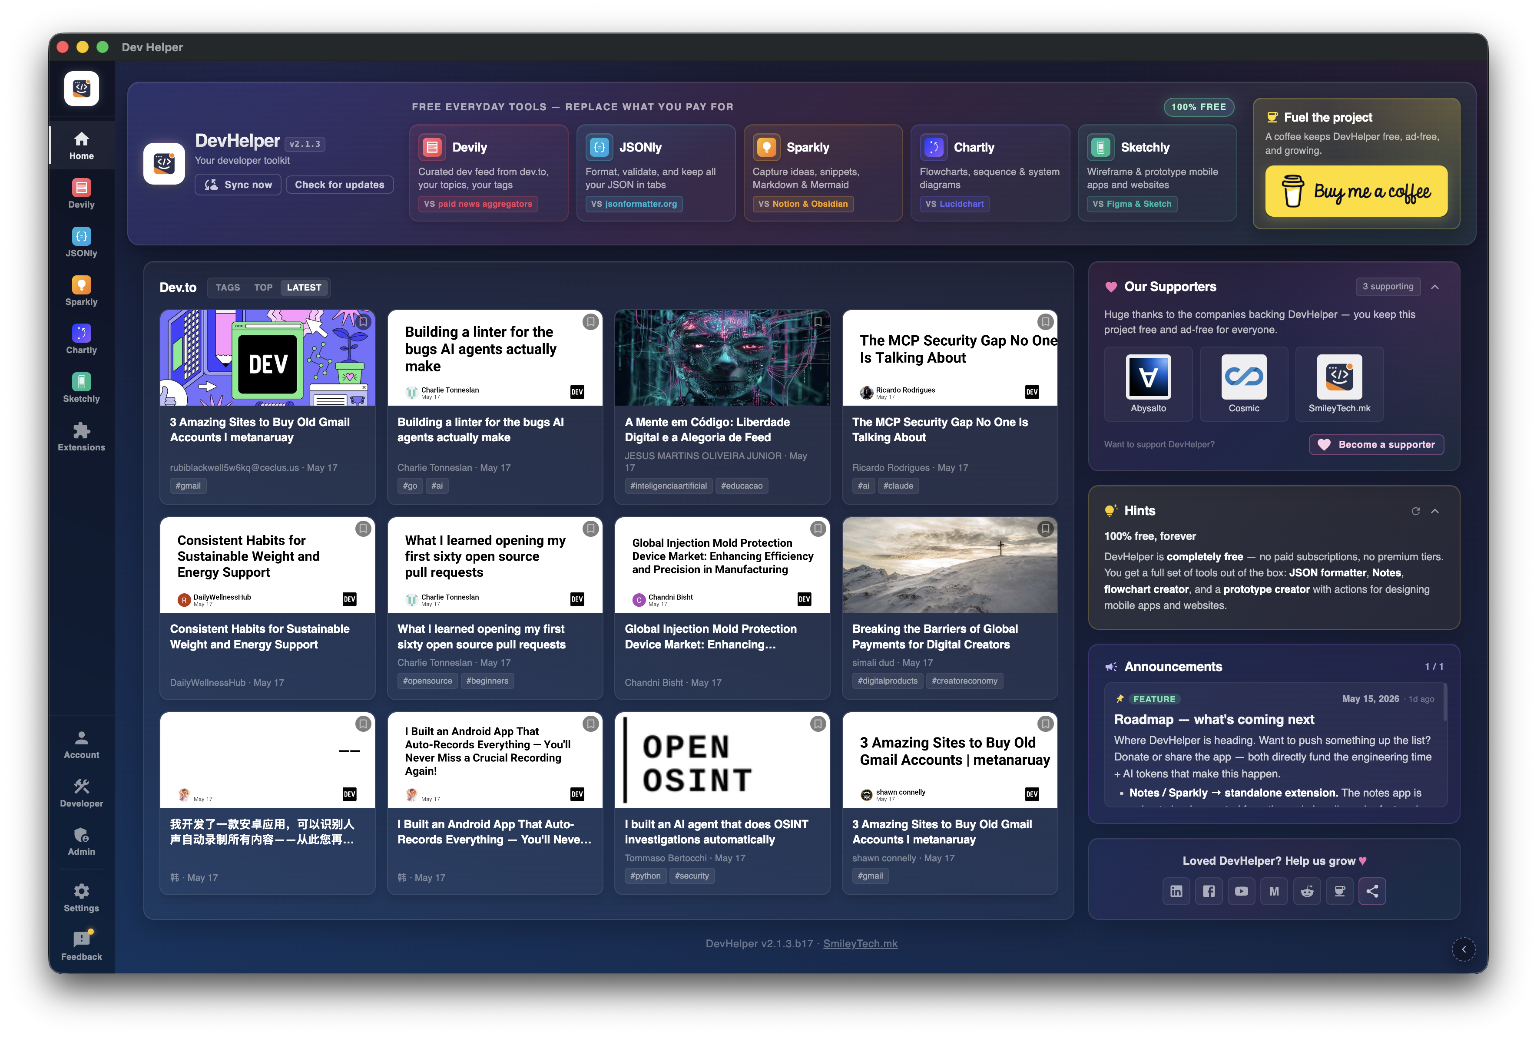The height and width of the screenshot is (1038, 1537).
Task: Open the Developer section
Action: pos(81,793)
